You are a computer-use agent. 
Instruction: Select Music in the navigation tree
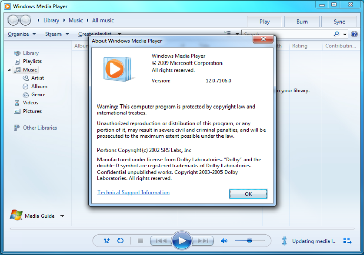point(30,70)
